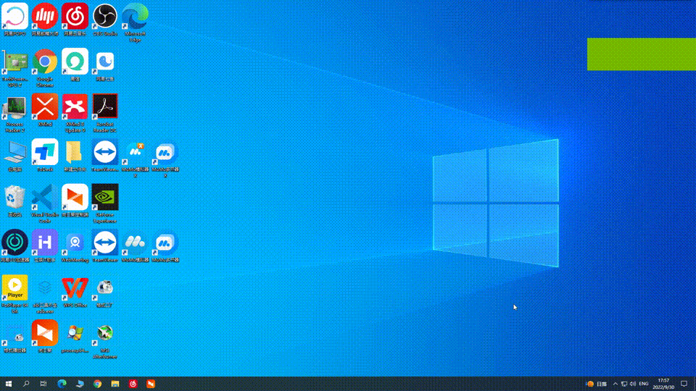Open Chrome from the taskbar
Viewport: 696px width, 391px height.
click(x=97, y=384)
